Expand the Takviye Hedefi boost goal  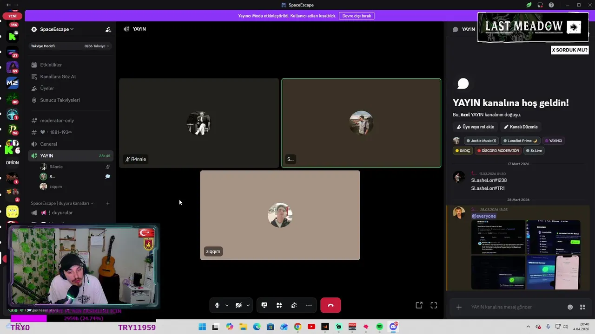pyautogui.click(x=70, y=46)
